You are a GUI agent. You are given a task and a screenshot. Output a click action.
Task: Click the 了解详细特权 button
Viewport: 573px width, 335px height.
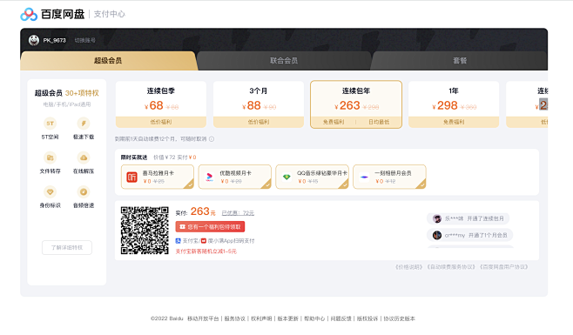pos(67,248)
